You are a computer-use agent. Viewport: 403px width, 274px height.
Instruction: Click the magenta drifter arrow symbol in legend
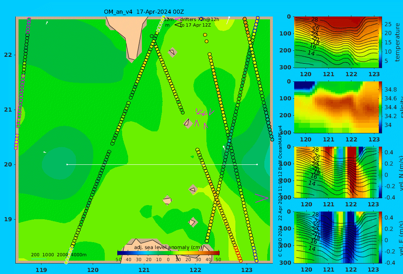(178, 19)
